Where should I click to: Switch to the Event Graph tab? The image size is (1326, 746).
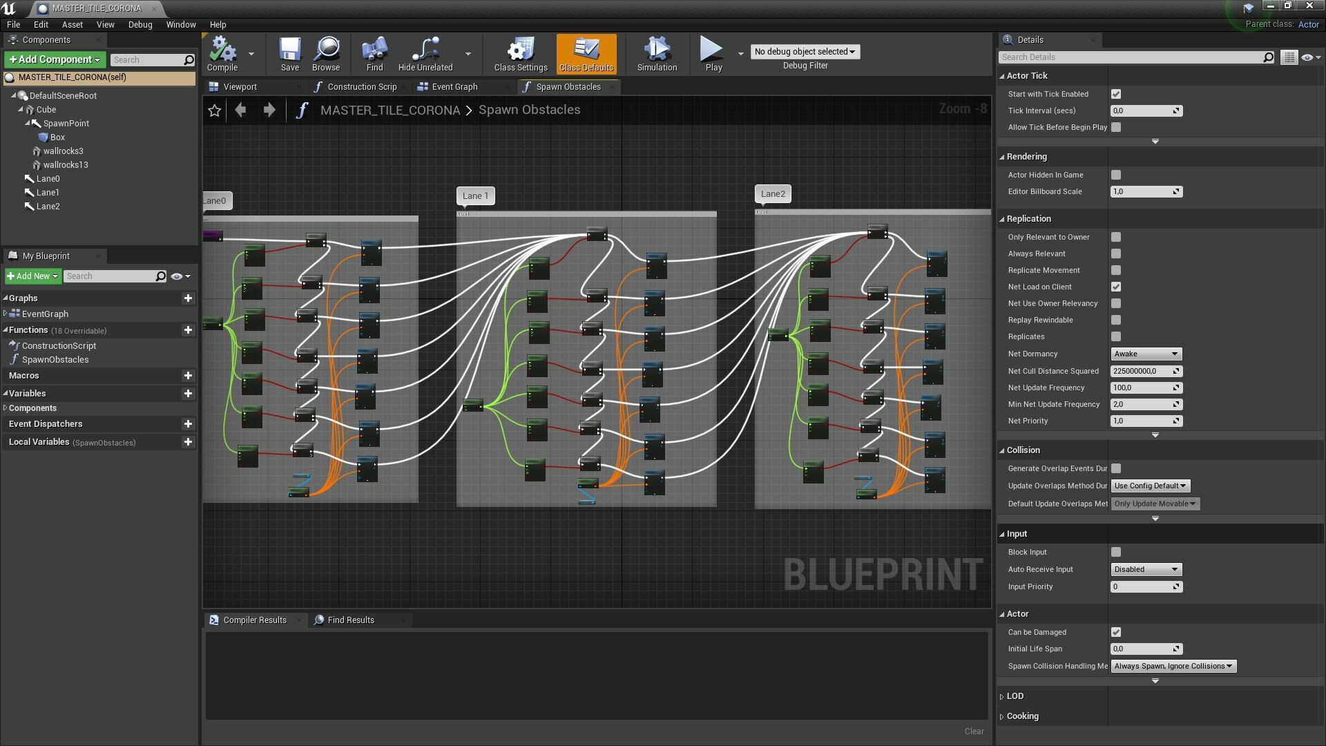454,87
